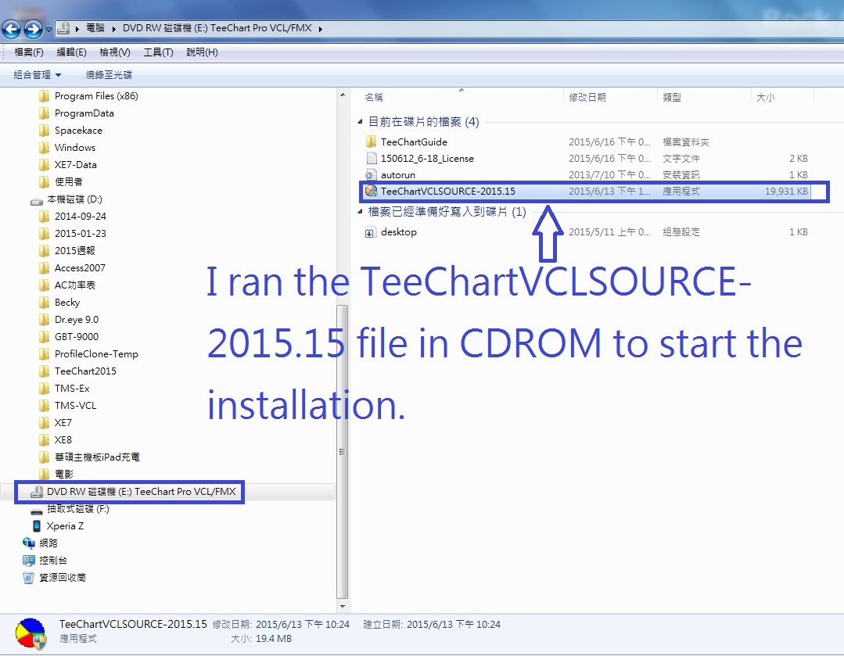Select the Xperia Z phone icon
The image size is (844, 656).
tap(37, 525)
